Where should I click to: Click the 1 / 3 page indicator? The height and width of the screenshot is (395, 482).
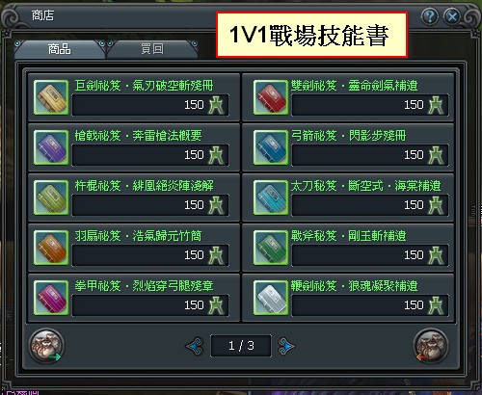tap(241, 346)
